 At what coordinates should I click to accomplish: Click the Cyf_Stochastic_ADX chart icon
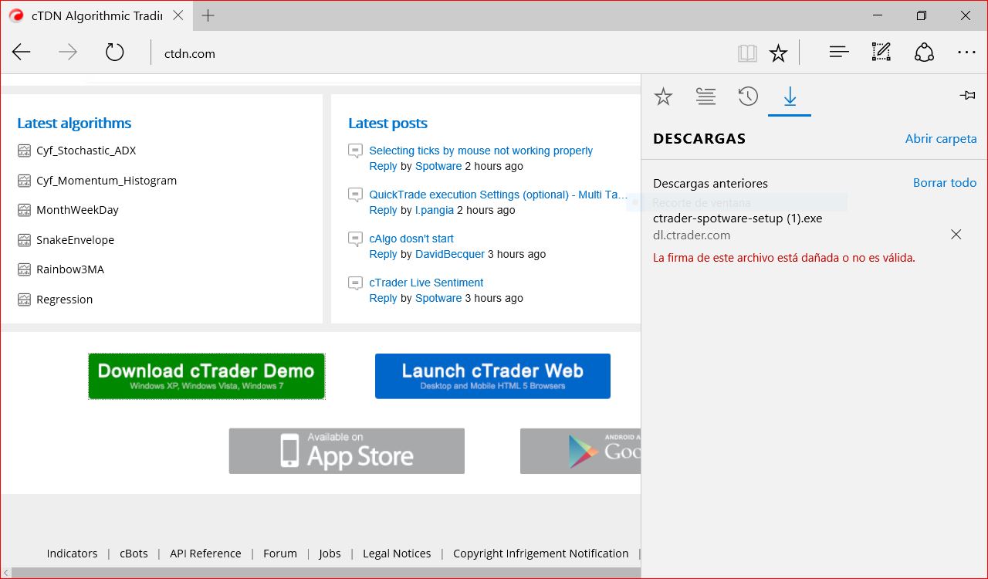(x=24, y=151)
